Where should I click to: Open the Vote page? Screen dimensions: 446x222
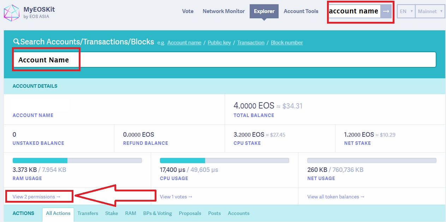(188, 11)
